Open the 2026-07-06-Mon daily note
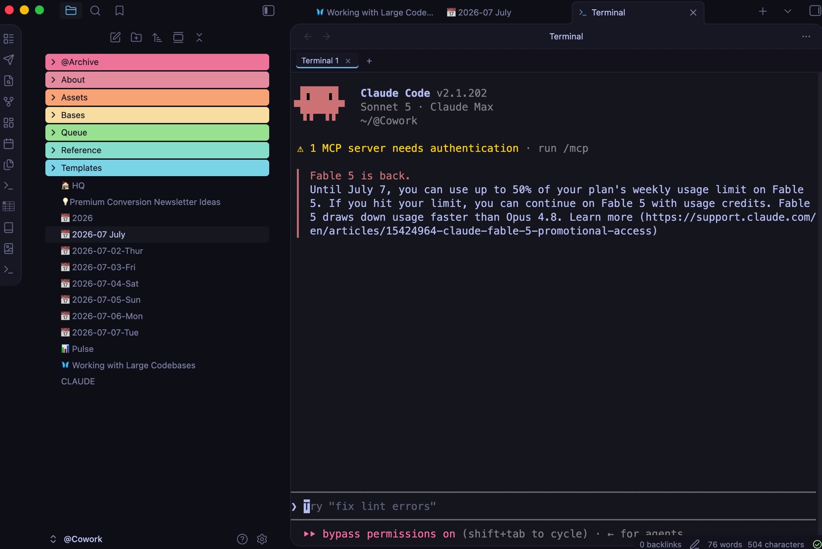This screenshot has width=822, height=549. [x=157, y=316]
